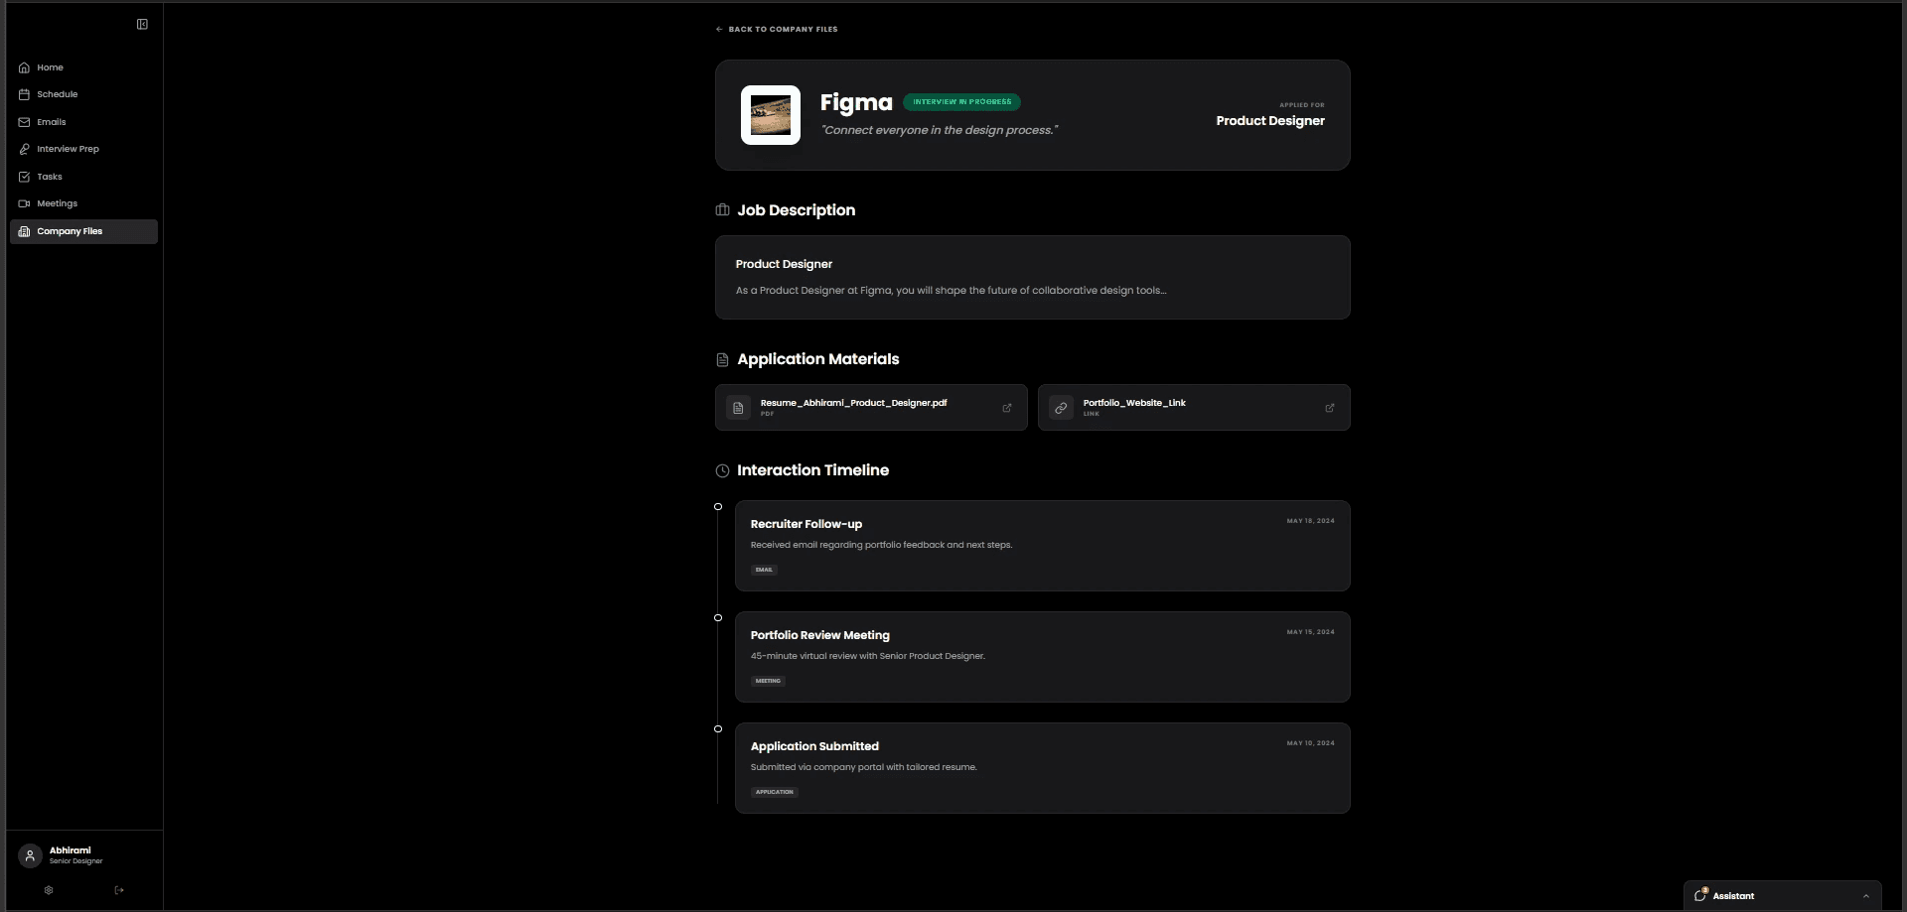1907x912 pixels.
Task: Click the Interaction Timeline section heading
Action: 812,470
